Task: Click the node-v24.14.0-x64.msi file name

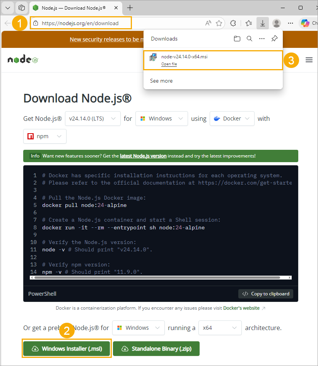Action: click(184, 57)
